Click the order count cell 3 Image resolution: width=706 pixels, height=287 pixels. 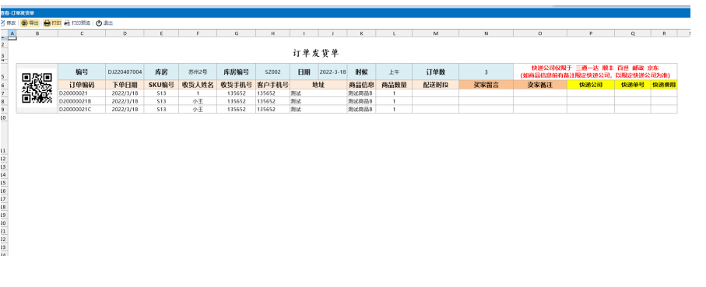point(486,72)
